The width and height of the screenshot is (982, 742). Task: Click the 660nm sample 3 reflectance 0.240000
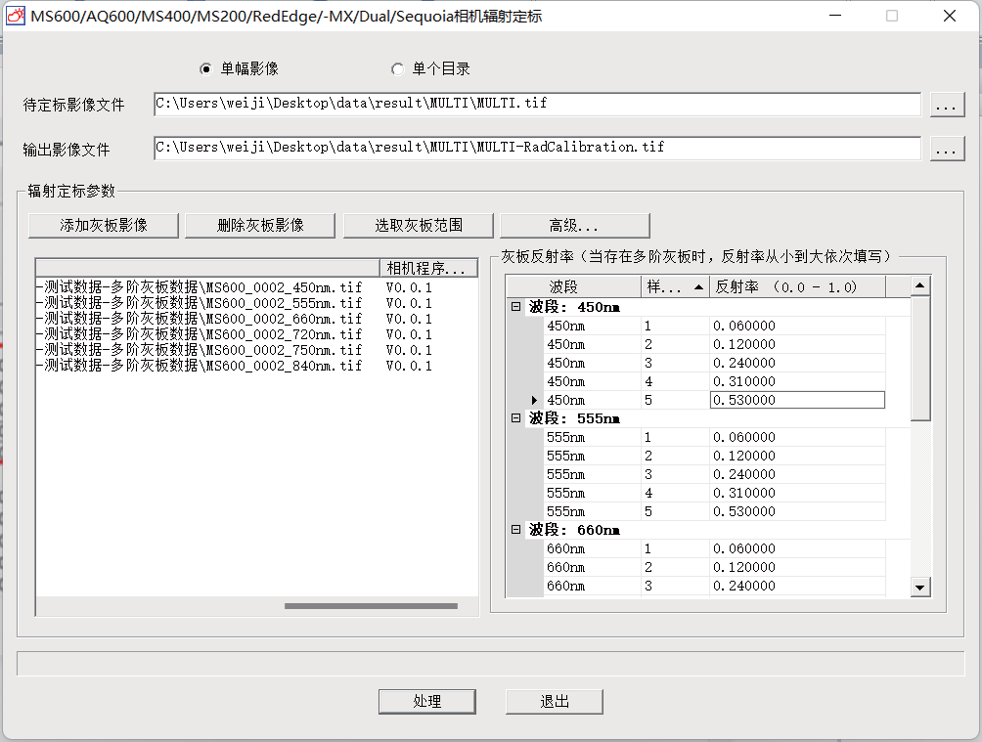click(797, 587)
